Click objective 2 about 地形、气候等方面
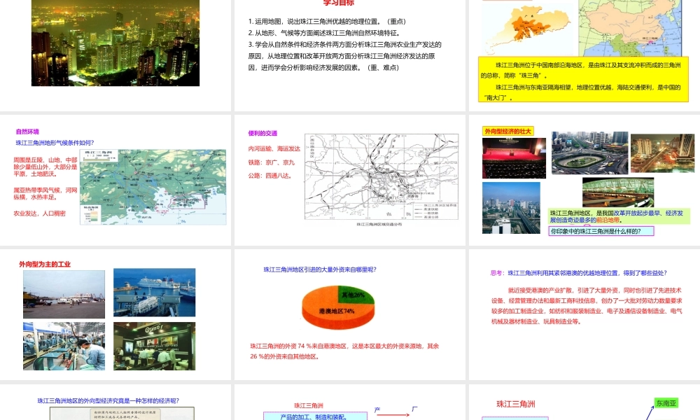Screen dimensions: 700x420 (x=324, y=33)
